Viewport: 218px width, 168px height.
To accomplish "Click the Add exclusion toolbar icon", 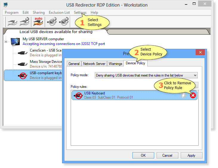I will point(52,22).
